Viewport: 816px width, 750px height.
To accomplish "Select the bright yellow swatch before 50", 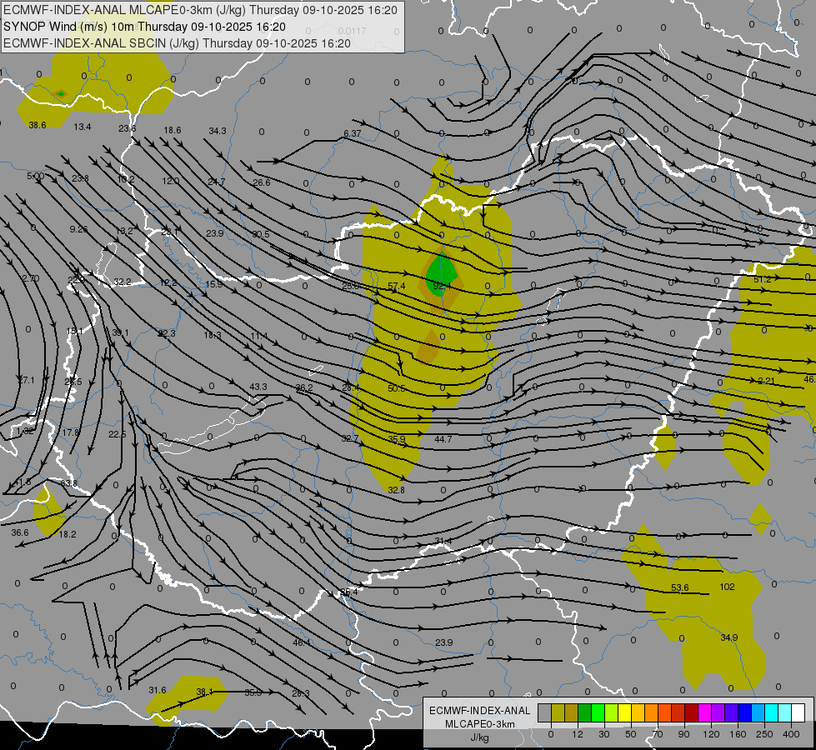I will [x=624, y=712].
